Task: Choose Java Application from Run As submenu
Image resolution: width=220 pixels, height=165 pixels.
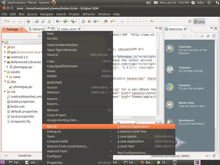Action: pyautogui.click(x=144, y=141)
